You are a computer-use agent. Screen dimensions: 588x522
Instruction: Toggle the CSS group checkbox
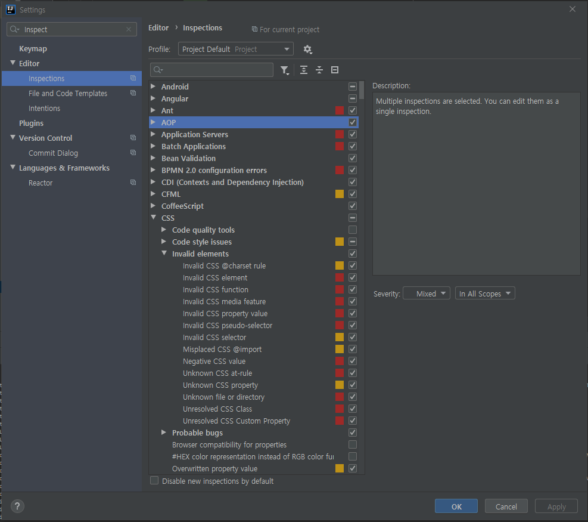353,218
